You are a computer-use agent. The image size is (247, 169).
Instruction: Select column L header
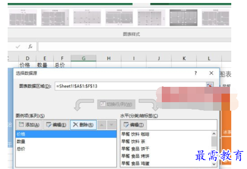[x=209, y=58]
